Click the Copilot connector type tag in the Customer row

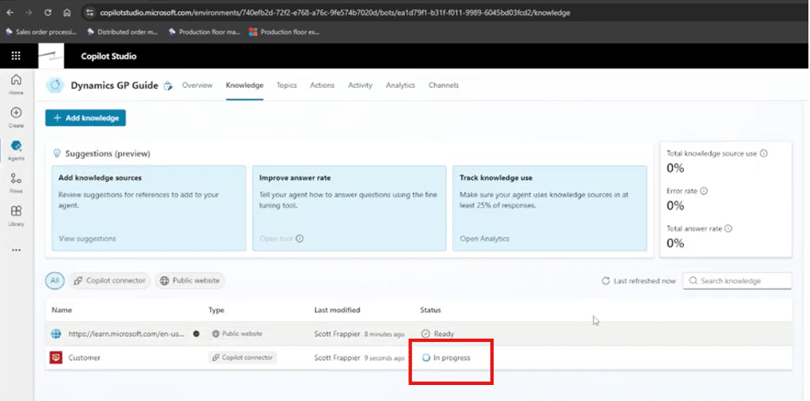(x=242, y=358)
